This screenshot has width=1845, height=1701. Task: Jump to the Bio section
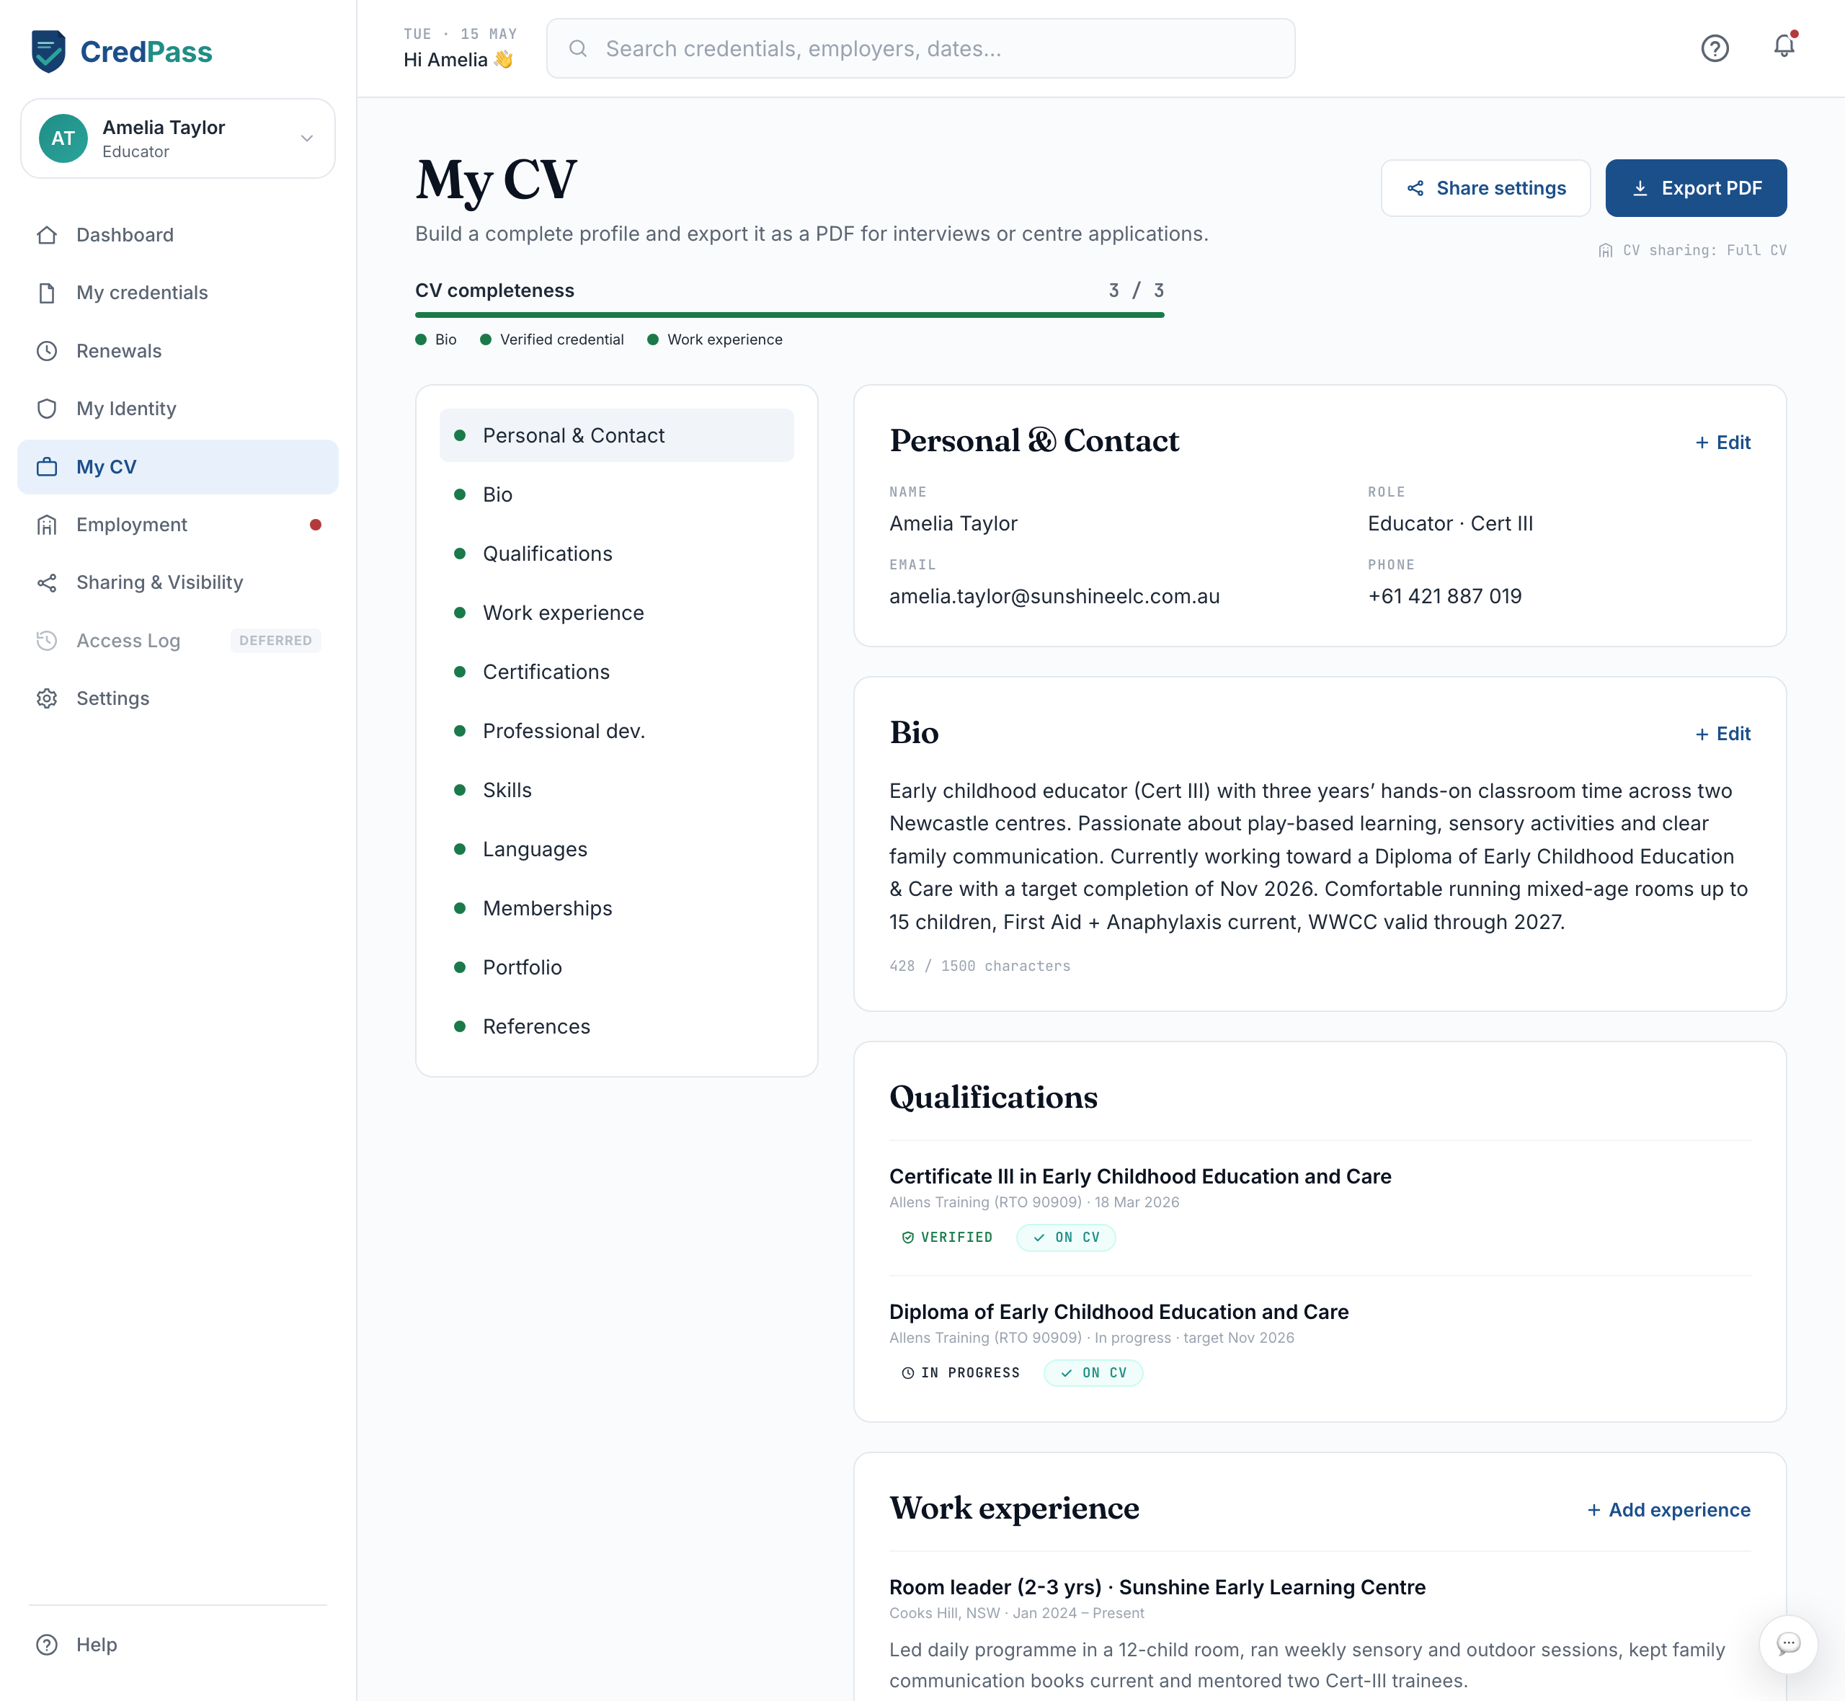click(616, 494)
